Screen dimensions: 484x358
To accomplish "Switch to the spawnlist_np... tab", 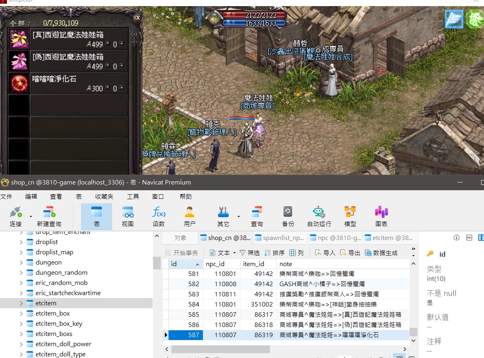I will pyautogui.click(x=280, y=238).
